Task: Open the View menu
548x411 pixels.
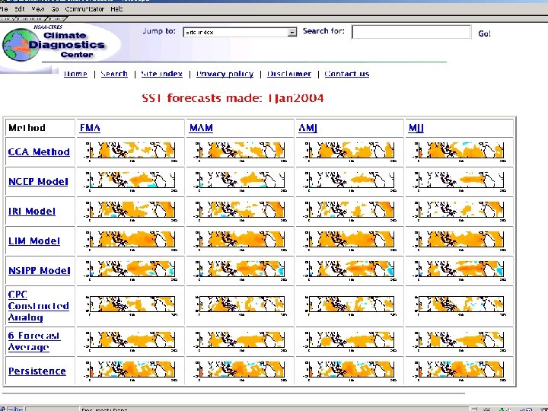Action: 38,9
